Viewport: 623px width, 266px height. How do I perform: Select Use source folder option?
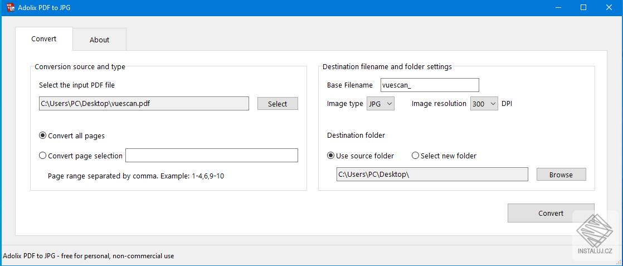pyautogui.click(x=361, y=156)
